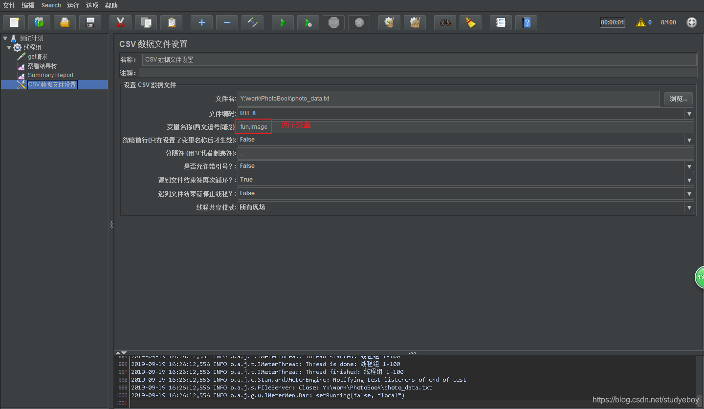Open the 选项 menu
704x409 pixels.
pyautogui.click(x=92, y=5)
